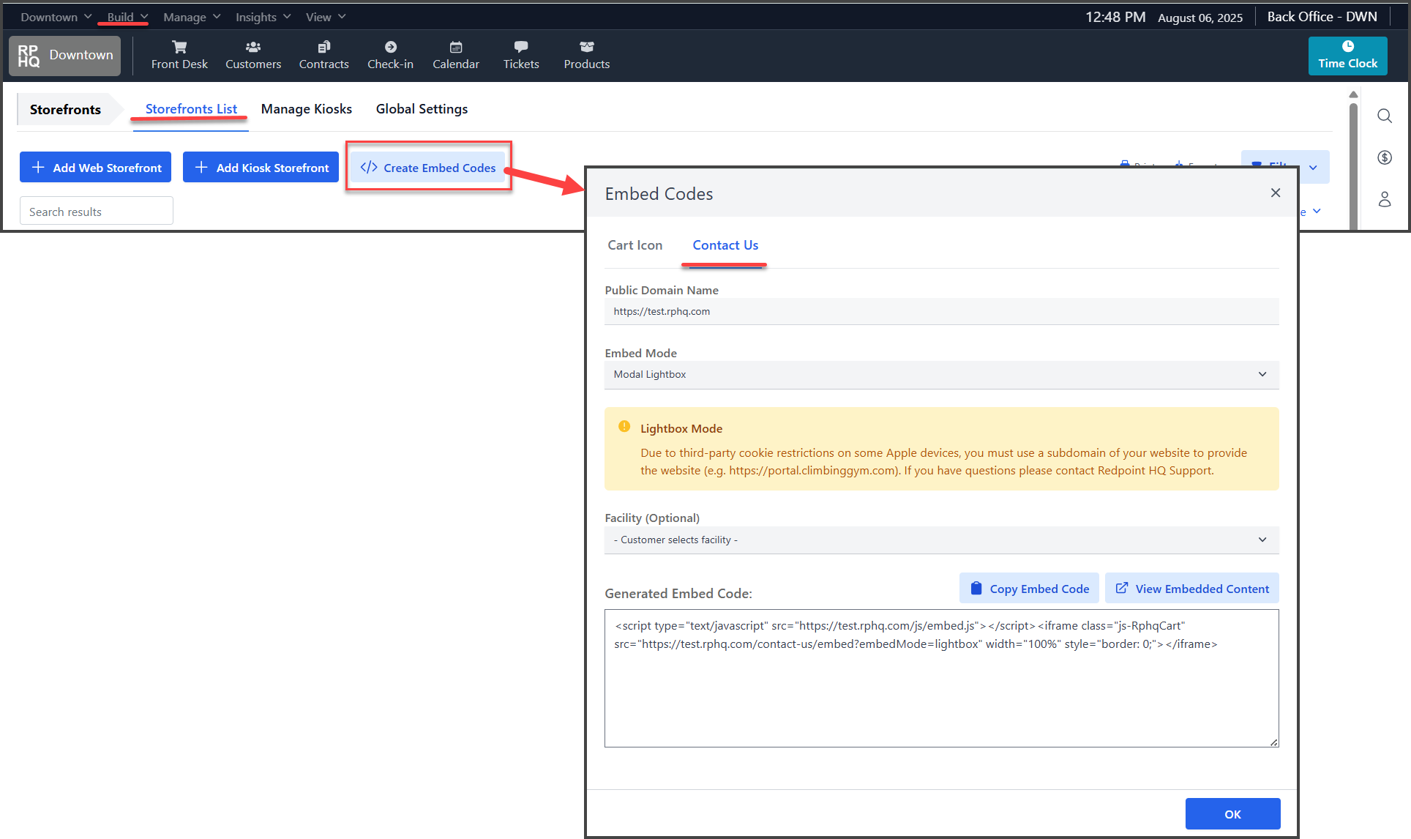Screen dimensions: 1411x839
Task: Go to Customers section
Action: (x=253, y=55)
